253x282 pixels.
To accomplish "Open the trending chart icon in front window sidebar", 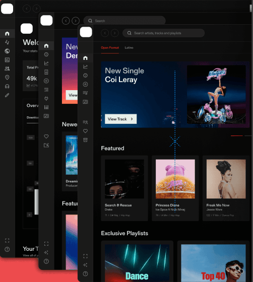I will coord(85,66).
